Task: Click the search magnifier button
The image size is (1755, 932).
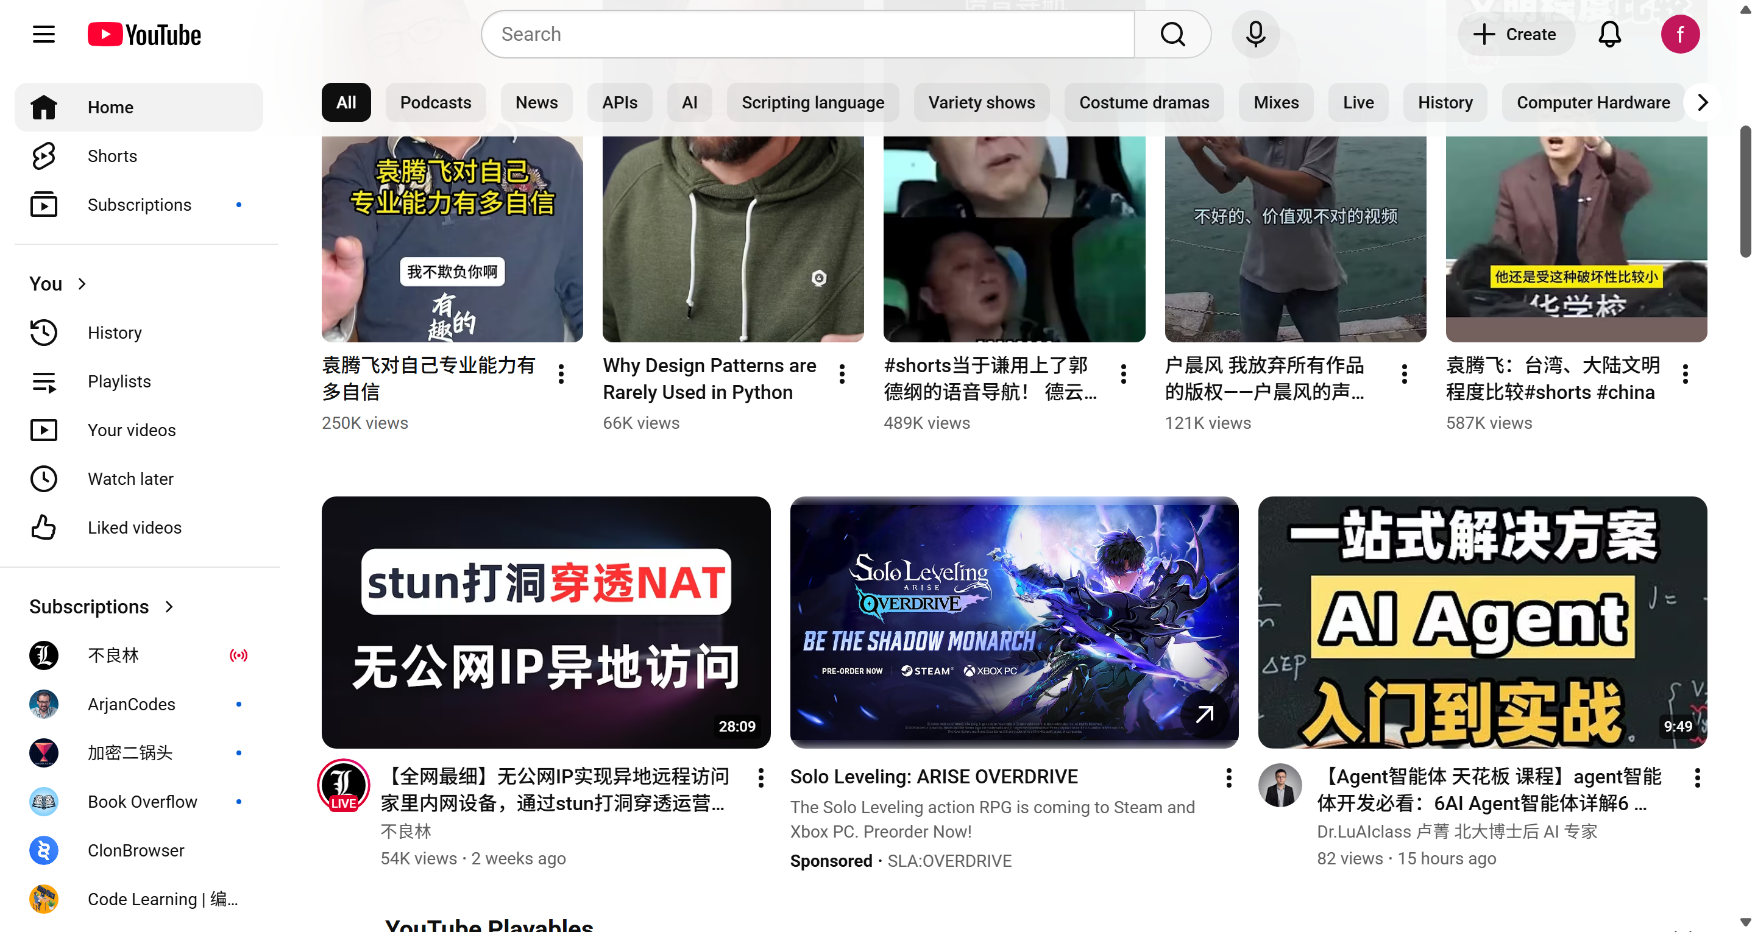Action: pos(1172,34)
